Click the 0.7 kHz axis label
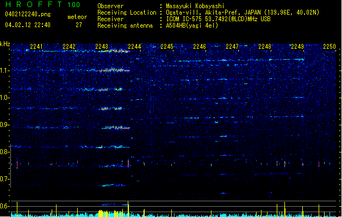The image size is (342, 217). (5, 179)
